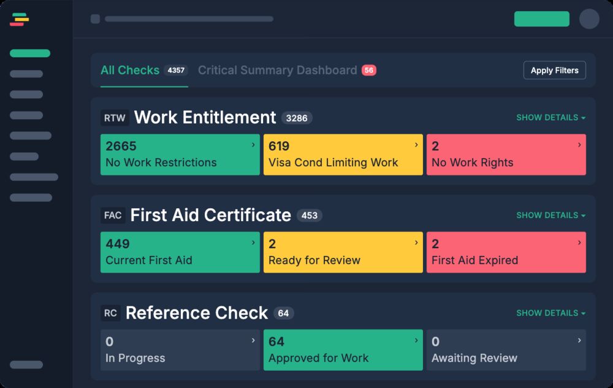613x388 pixels.
Task: Click the chevron on Awaiting Review card
Action: [579, 341]
